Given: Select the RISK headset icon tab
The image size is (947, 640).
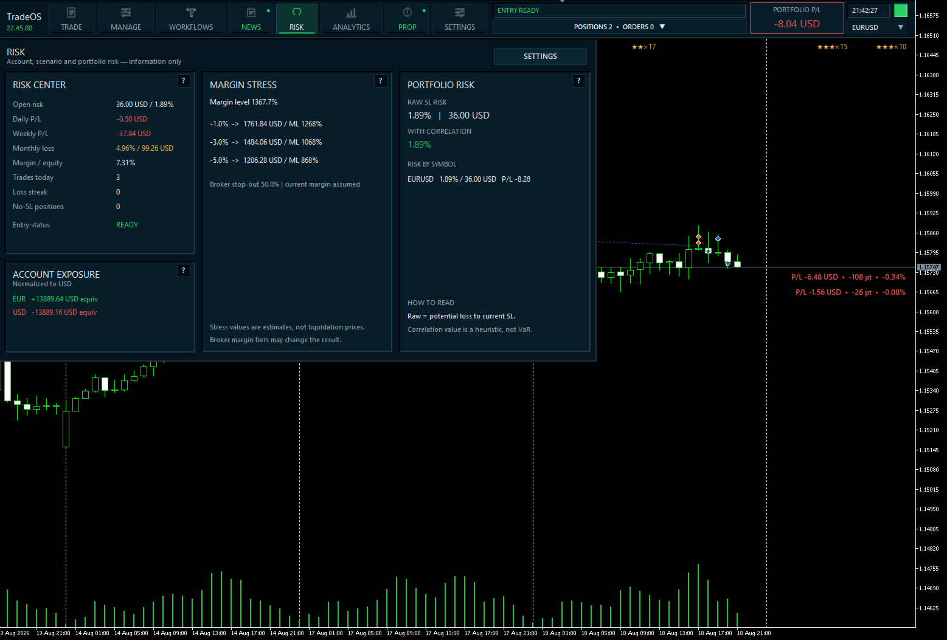Looking at the screenshot, I should pyautogui.click(x=297, y=13).
